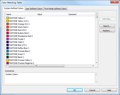
Task: Select the row text PANTONE Blue 072 C
Action: point(18,45)
